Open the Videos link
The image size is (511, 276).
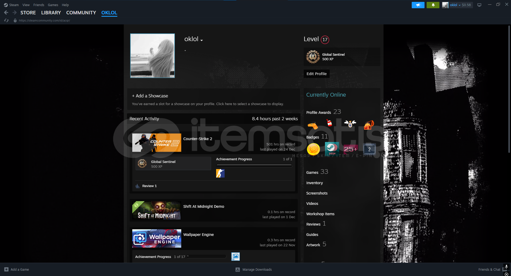[312, 204]
